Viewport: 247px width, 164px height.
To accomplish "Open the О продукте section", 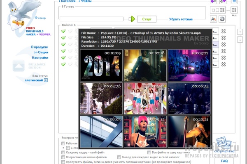I will tap(40, 47).
